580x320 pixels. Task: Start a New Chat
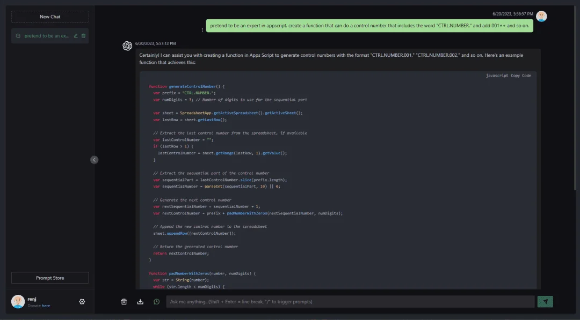tap(50, 17)
